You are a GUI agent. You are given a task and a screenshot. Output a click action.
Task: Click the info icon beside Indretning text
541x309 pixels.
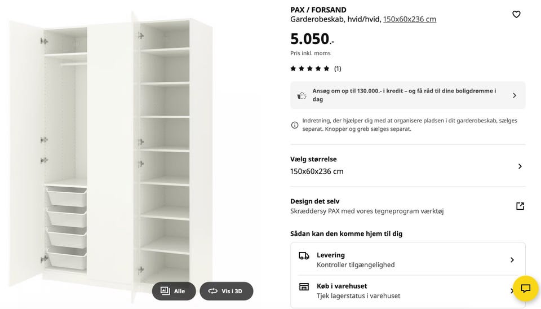[295, 125]
